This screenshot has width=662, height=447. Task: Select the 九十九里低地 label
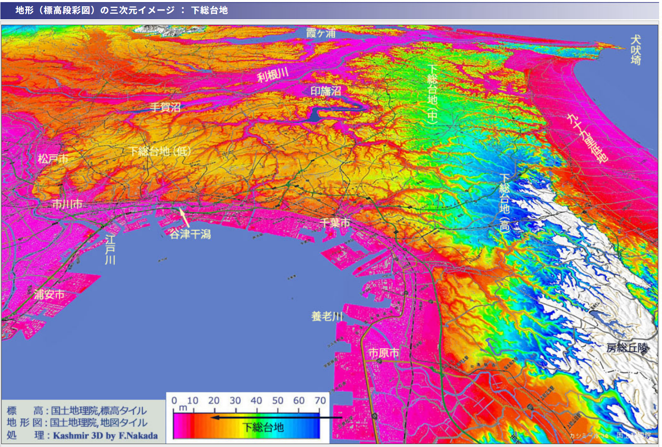587,138
